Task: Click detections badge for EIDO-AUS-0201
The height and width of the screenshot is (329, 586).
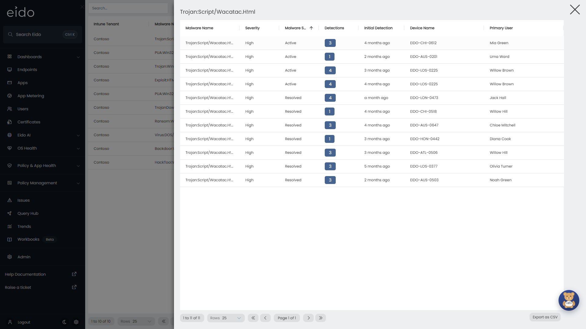Action: 330,57
